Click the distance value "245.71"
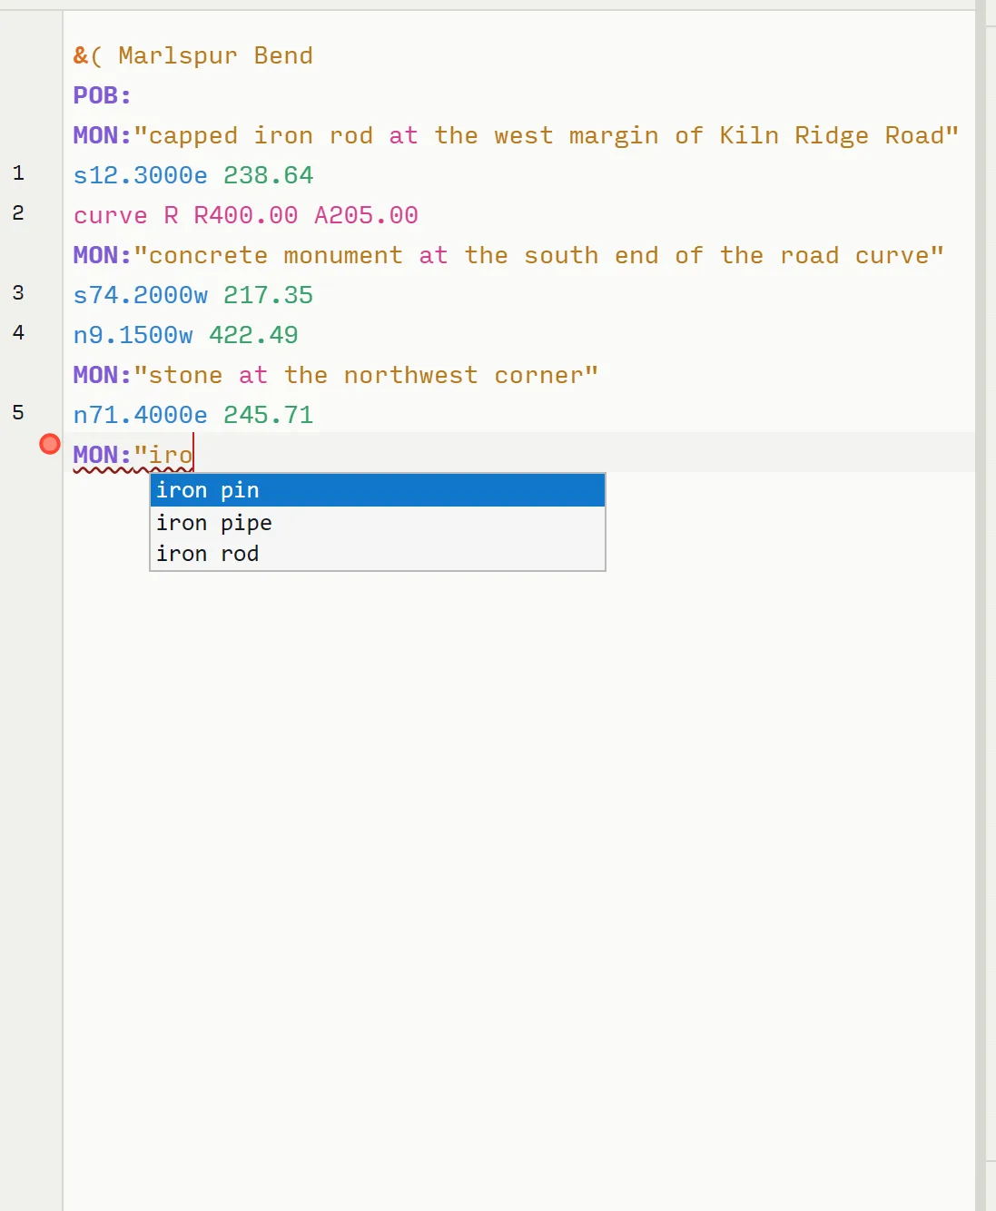 (268, 415)
